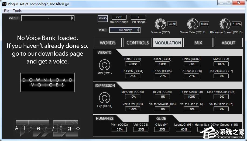Open the ABOUT tab
The width and height of the screenshot is (247, 141).
click(228, 43)
